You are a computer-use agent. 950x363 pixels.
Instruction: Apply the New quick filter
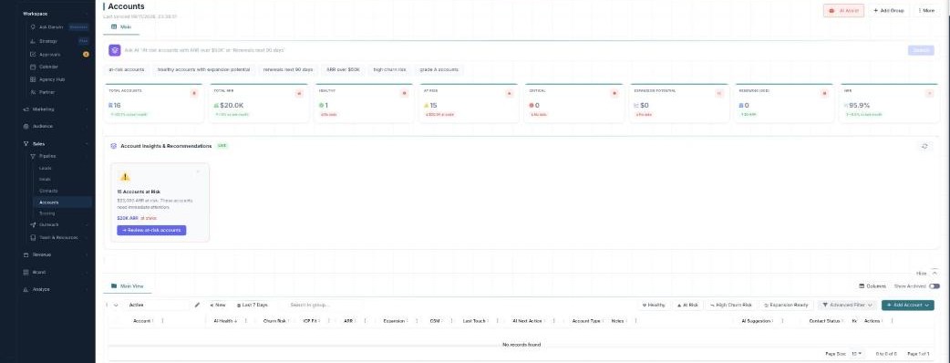click(218, 305)
